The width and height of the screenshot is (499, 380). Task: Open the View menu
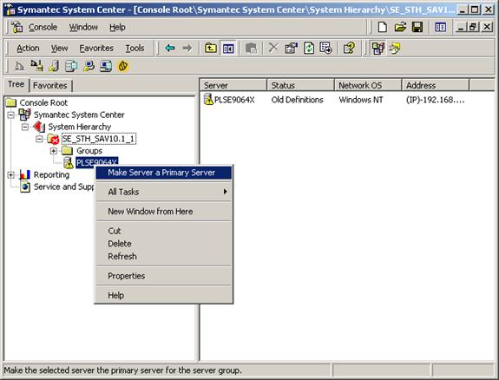coord(59,48)
